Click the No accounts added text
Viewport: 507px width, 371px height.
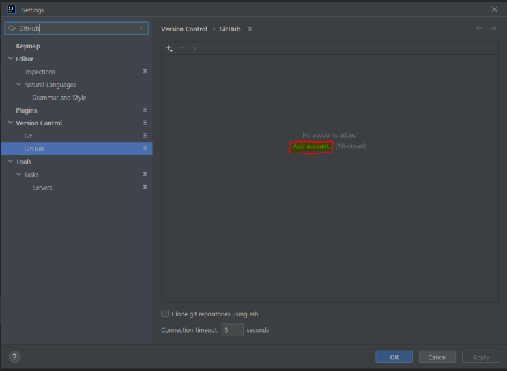point(330,135)
